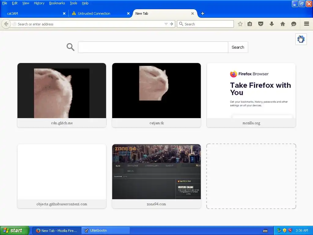Switch to New Tab - Mozilla Firefox taskbar button

point(57,231)
